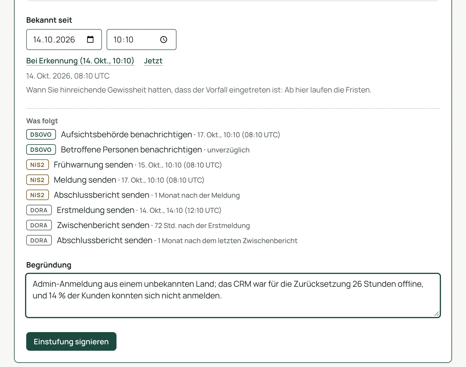Click '1 Monat nach der Meldung' text
466x367 pixels.
point(197,195)
